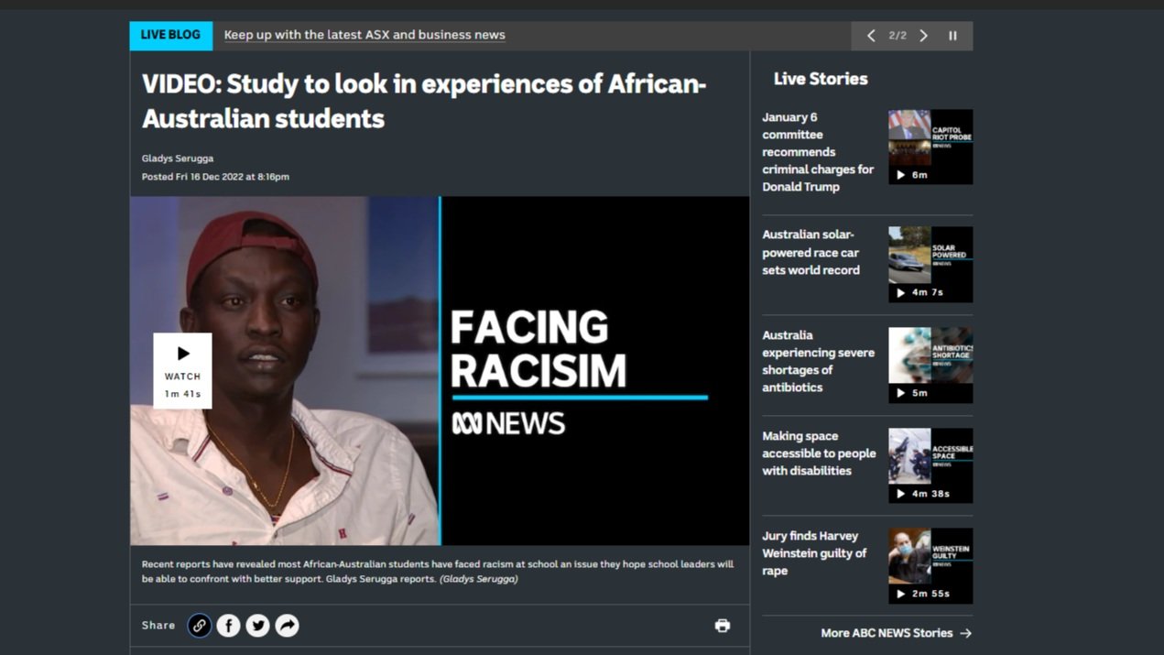Copy the article link icon

tap(199, 626)
